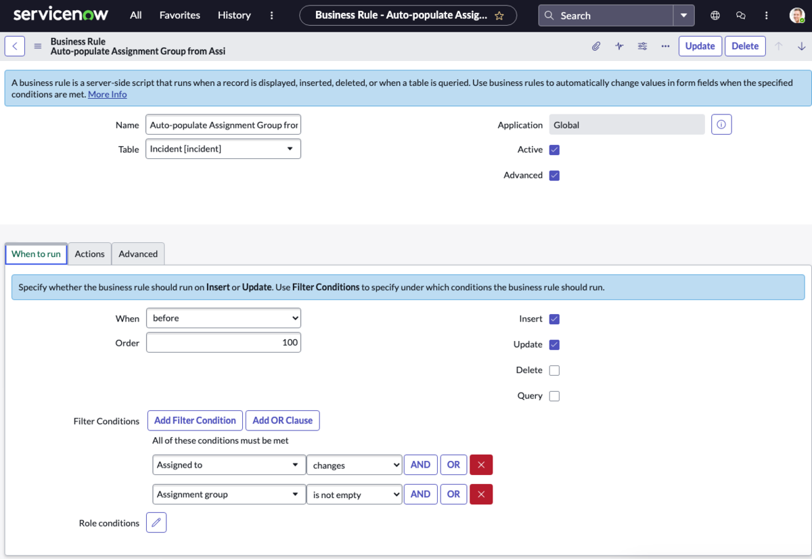812x559 pixels.
Task: Click the attachments paperclip icon
Action: (x=596, y=46)
